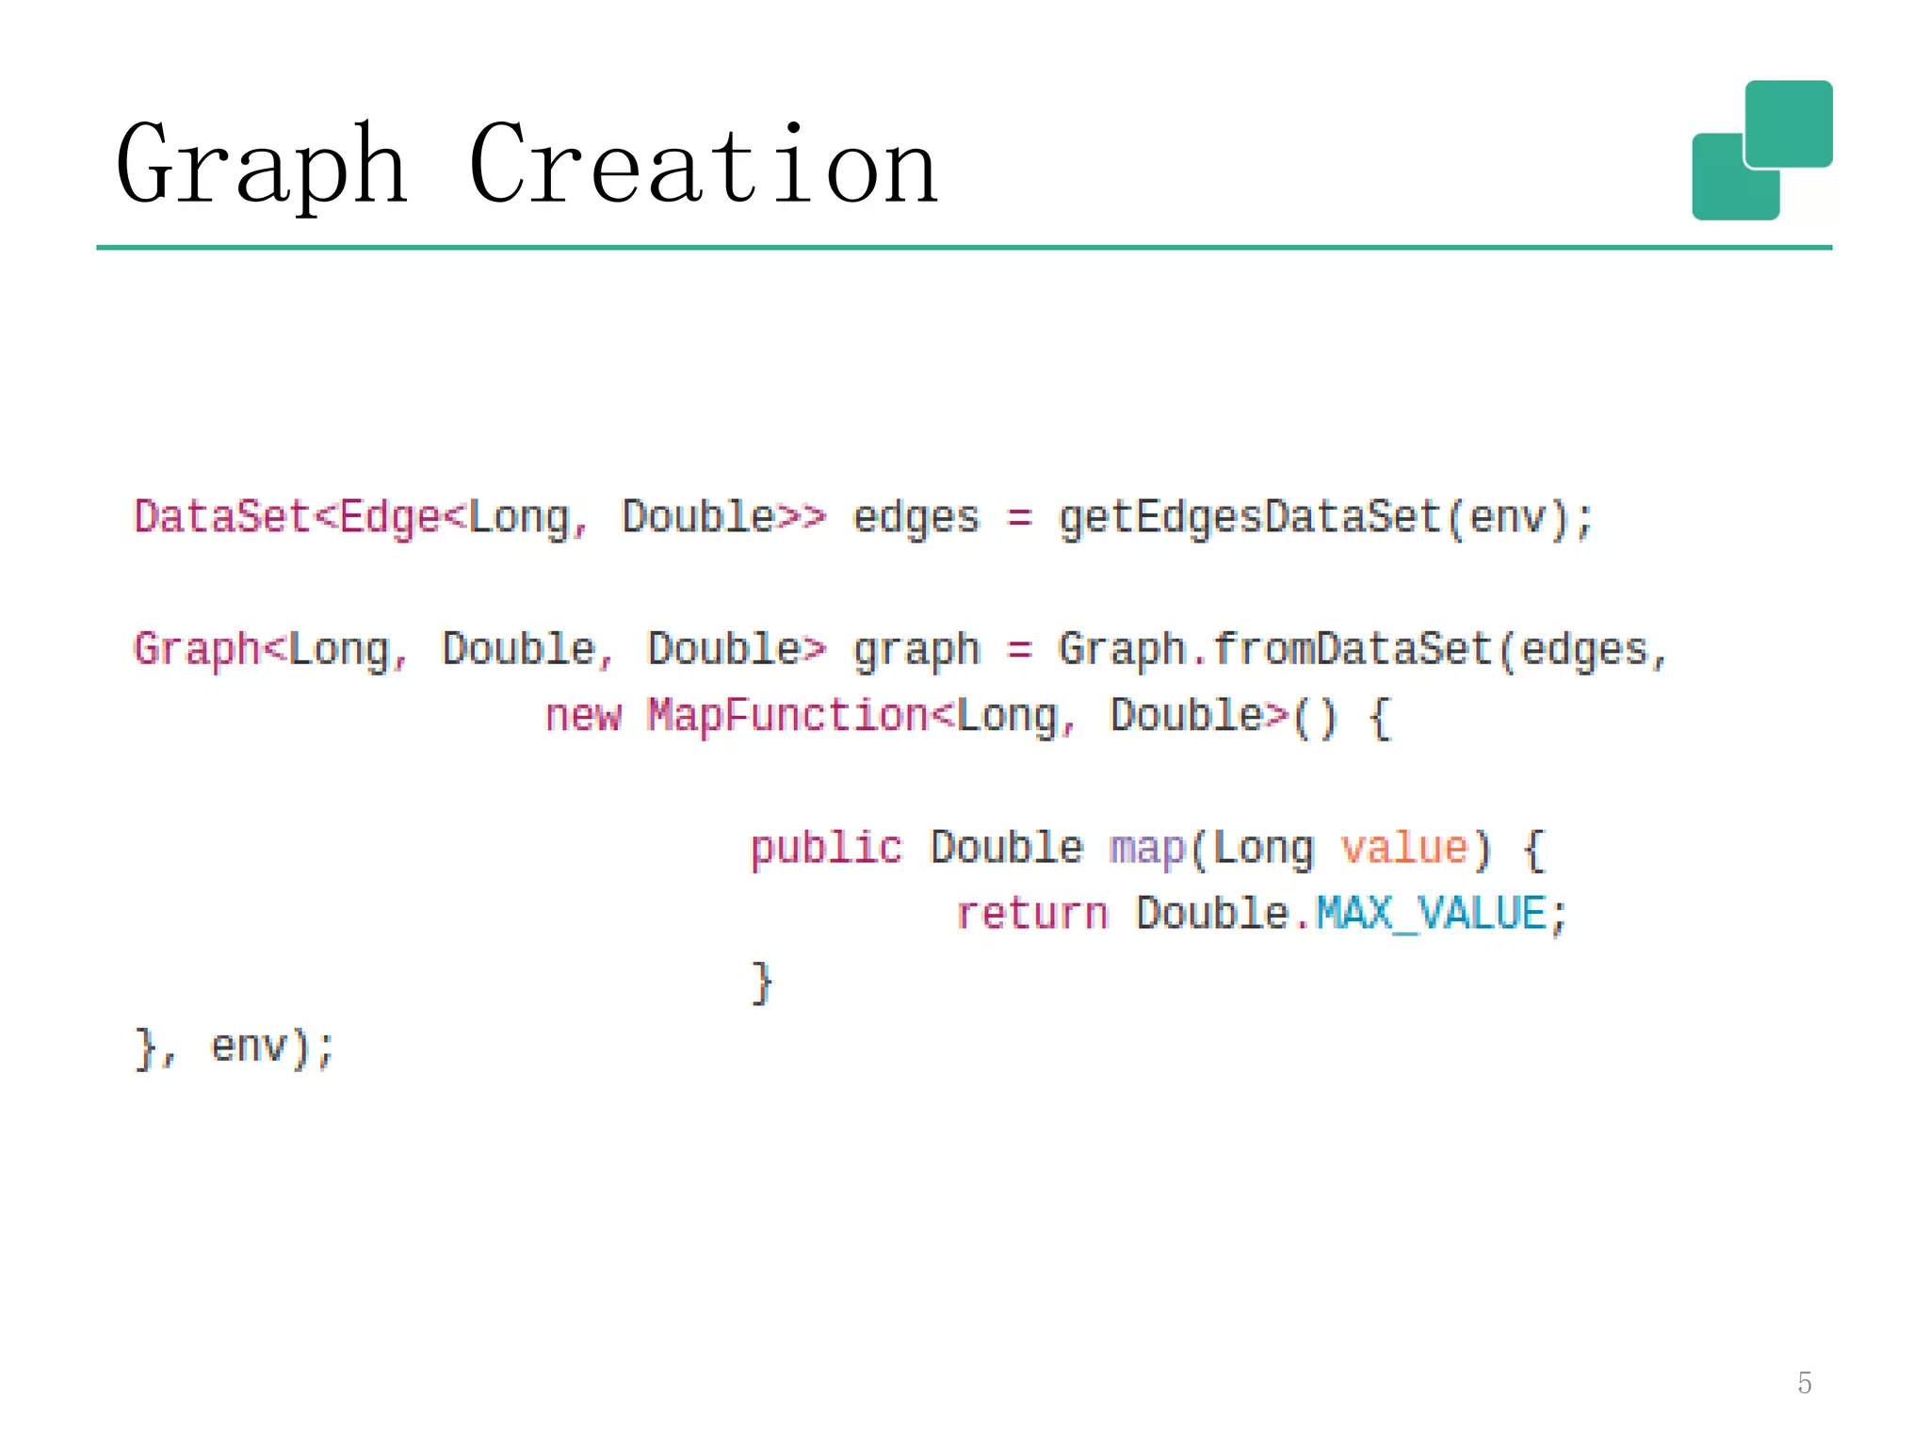Click 'DataSet<Edge<Long, Double>> edges' declaration
Viewport: 1929px width, 1447px height.
(557, 518)
